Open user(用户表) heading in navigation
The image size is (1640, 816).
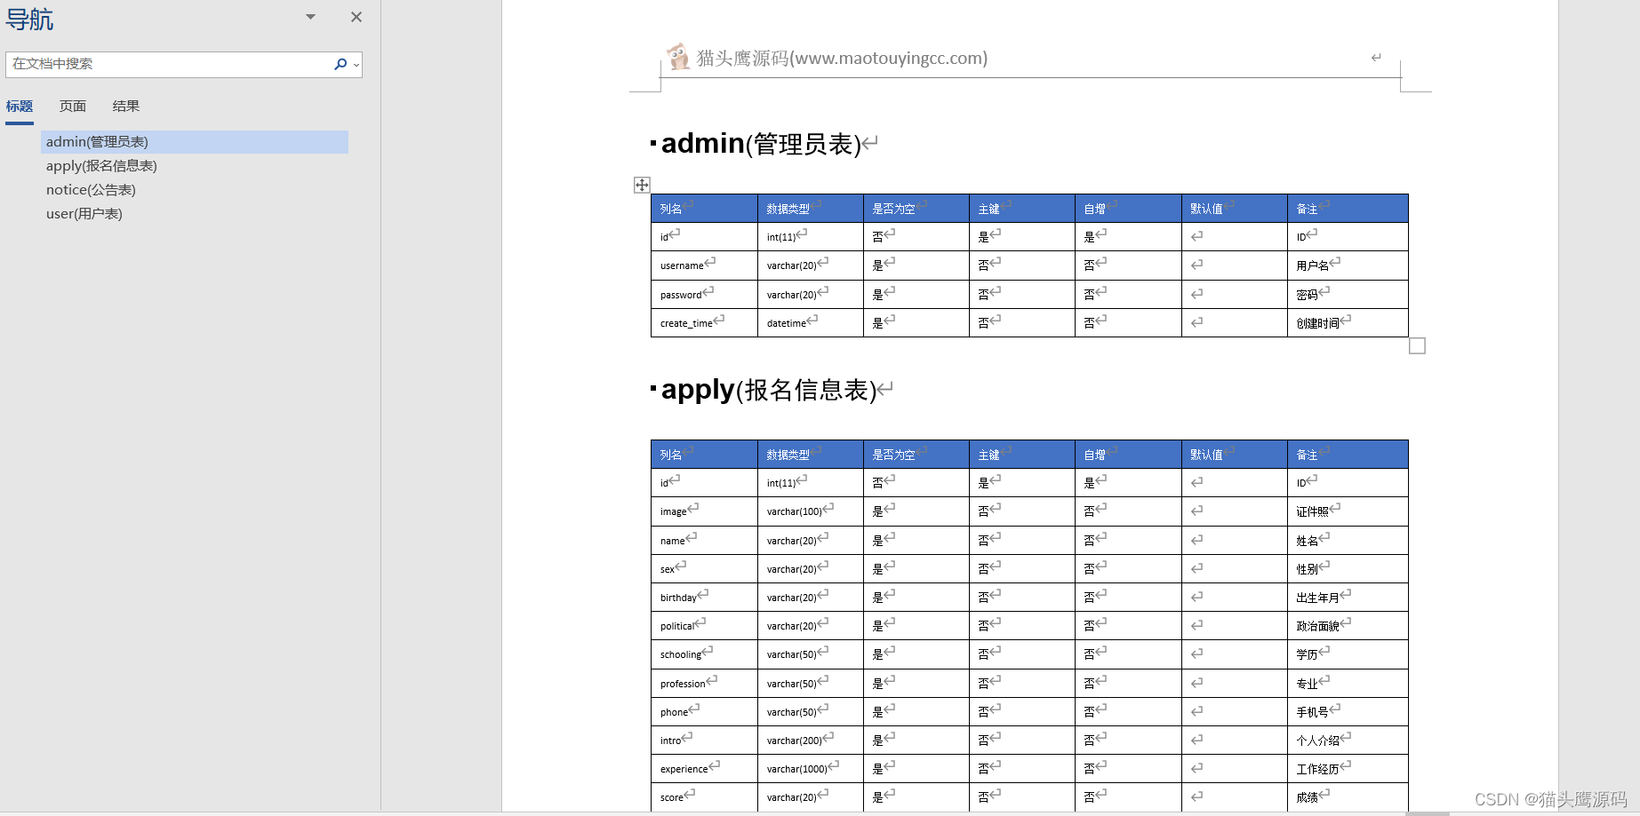[x=84, y=214]
